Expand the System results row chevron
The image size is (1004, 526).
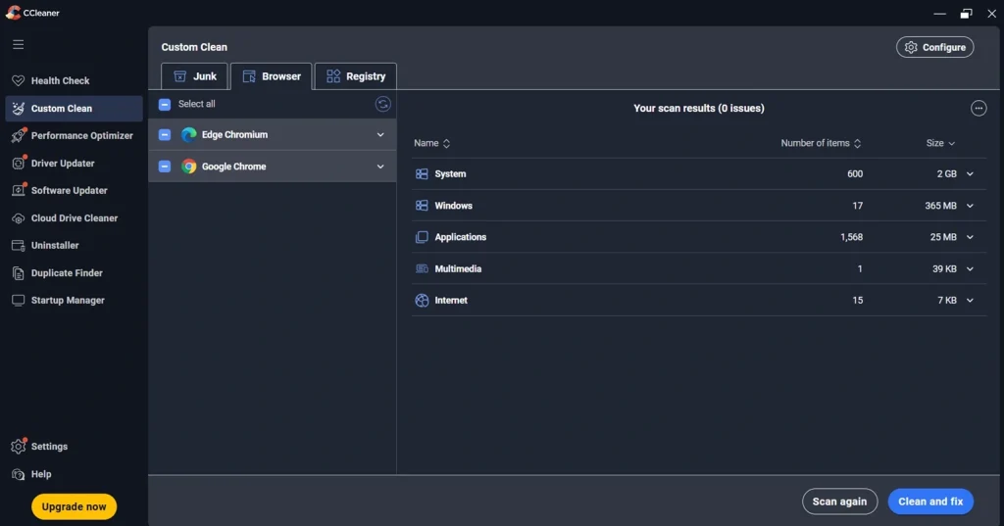970,174
